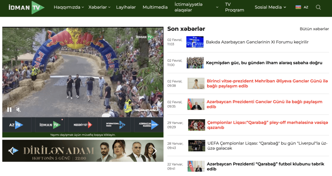Click thumbnail of 22 Yanvar article

(196, 166)
